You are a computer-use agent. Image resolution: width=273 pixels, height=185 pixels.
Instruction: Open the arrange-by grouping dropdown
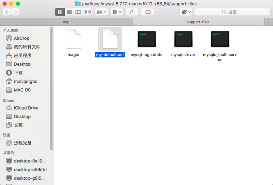coord(101,12)
